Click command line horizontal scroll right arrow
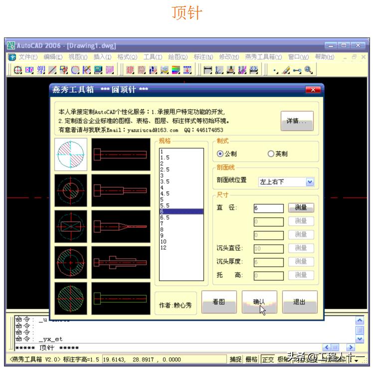The image size is (373, 370). click(351, 347)
